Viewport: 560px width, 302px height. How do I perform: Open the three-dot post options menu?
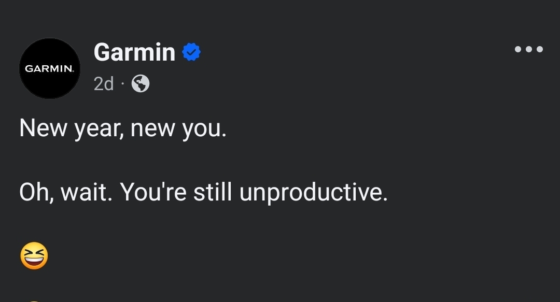click(x=528, y=50)
